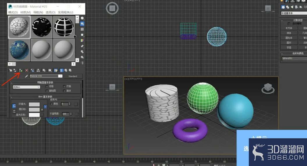307x166 pixels.
Task: Click sample slots scroll right arrow
Action: point(73,64)
